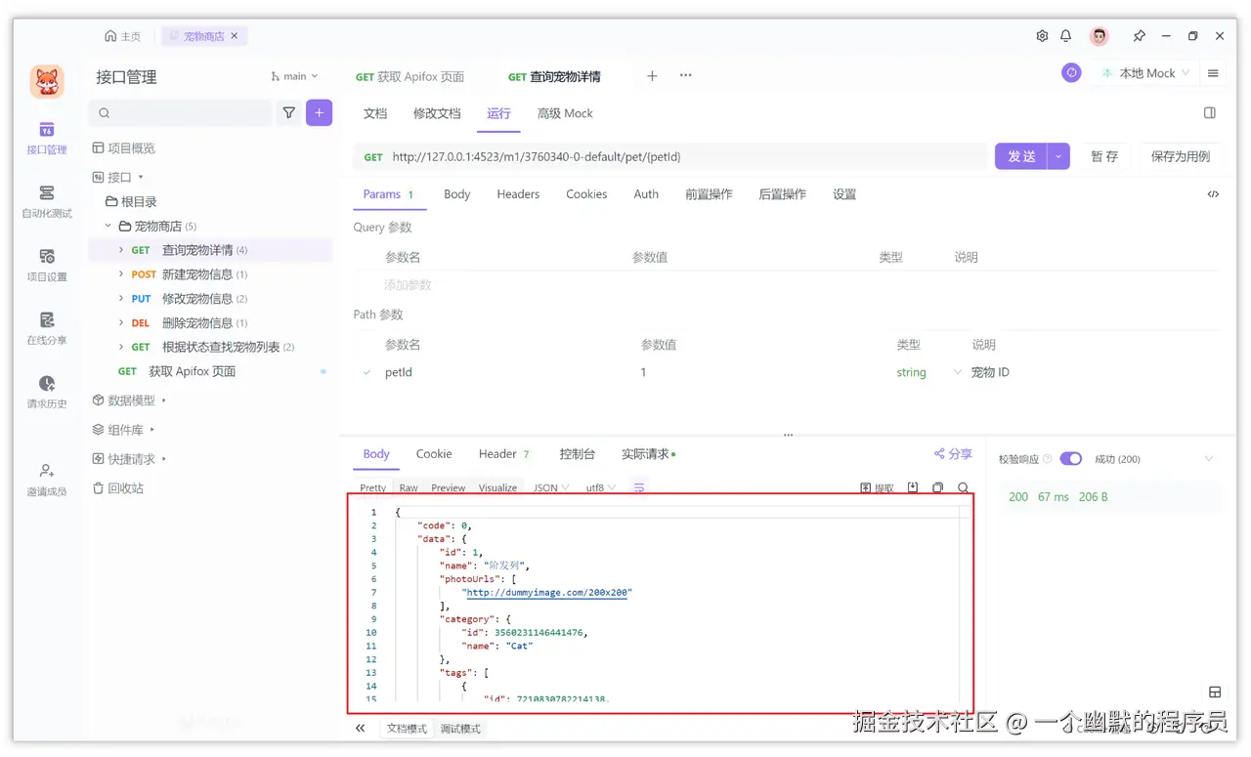
Task: Click the 保存为用例 button
Action: (x=1181, y=156)
